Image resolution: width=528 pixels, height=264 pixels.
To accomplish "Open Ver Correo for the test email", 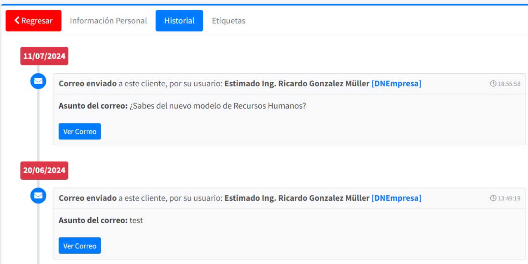I will [x=80, y=246].
